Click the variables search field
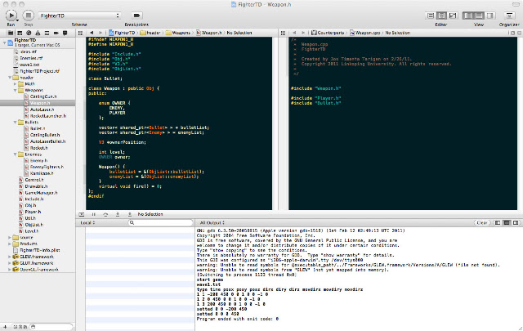Screen dimensions: 523x331 click(161, 222)
